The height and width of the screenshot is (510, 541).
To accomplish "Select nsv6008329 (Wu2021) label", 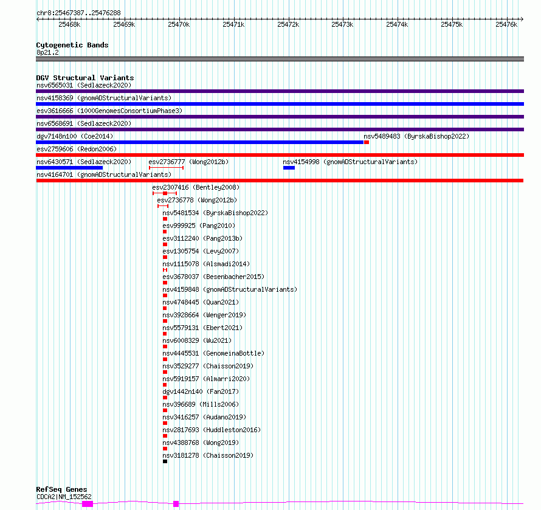I will pyautogui.click(x=197, y=340).
